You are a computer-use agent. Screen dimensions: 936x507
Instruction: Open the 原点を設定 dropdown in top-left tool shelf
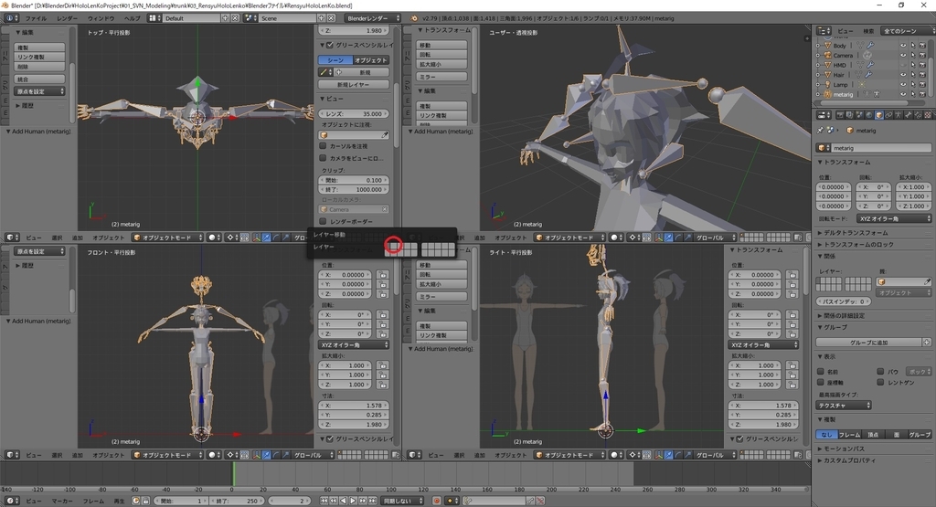point(39,91)
